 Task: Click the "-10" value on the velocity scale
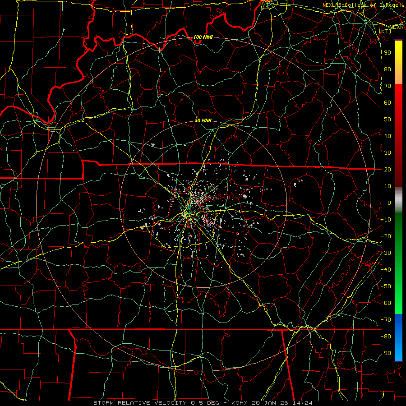pyautogui.click(x=386, y=220)
